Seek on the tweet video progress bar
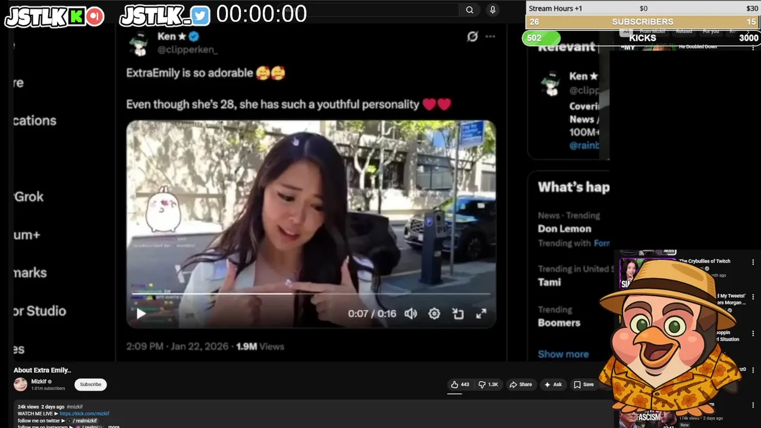Image resolution: width=761 pixels, height=428 pixels. 312,294
